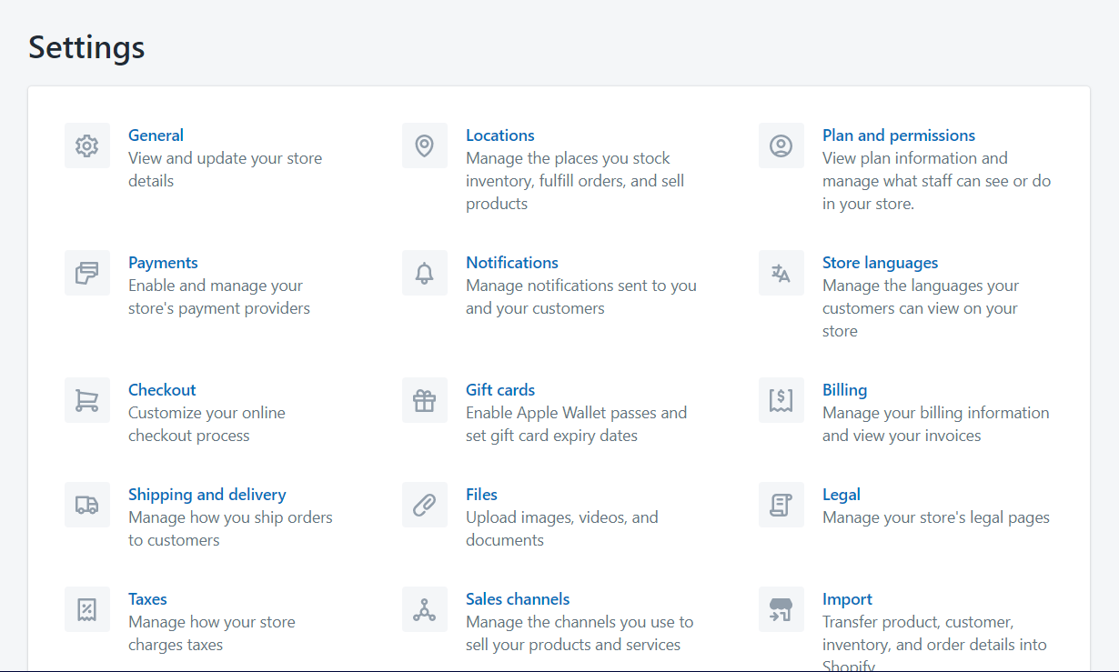Click the General gear icon
The image size is (1119, 672).
[x=87, y=145]
